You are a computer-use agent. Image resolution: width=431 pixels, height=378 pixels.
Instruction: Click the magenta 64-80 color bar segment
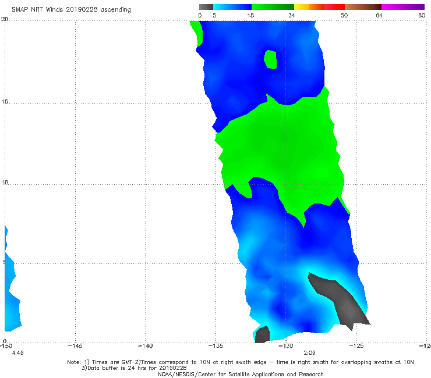point(403,7)
